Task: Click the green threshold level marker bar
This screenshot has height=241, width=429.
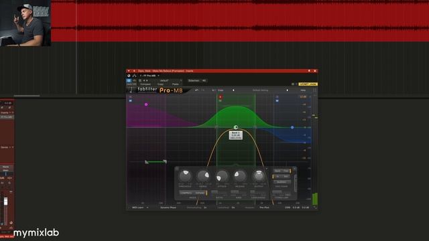Action: pyautogui.click(x=156, y=162)
